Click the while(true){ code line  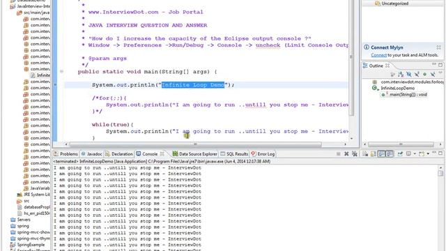pyautogui.click(x=113, y=125)
